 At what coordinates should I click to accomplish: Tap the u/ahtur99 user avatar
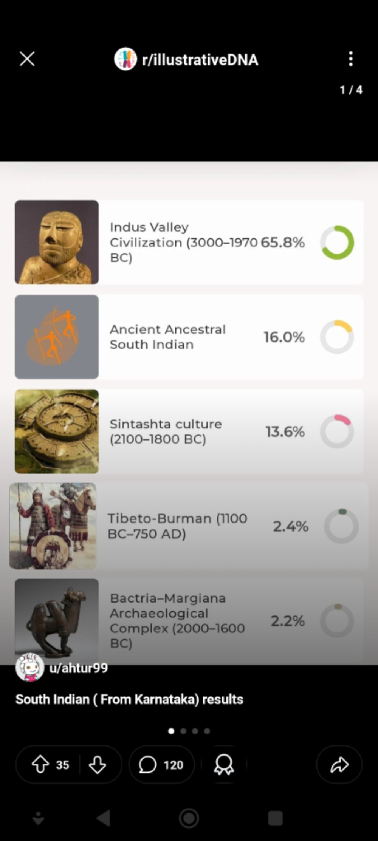pyautogui.click(x=29, y=668)
